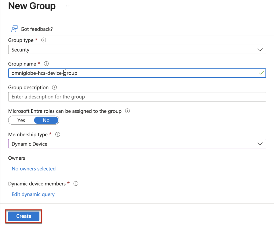Click green checkmark in Group name field
The height and width of the screenshot is (225, 274).
click(261, 73)
